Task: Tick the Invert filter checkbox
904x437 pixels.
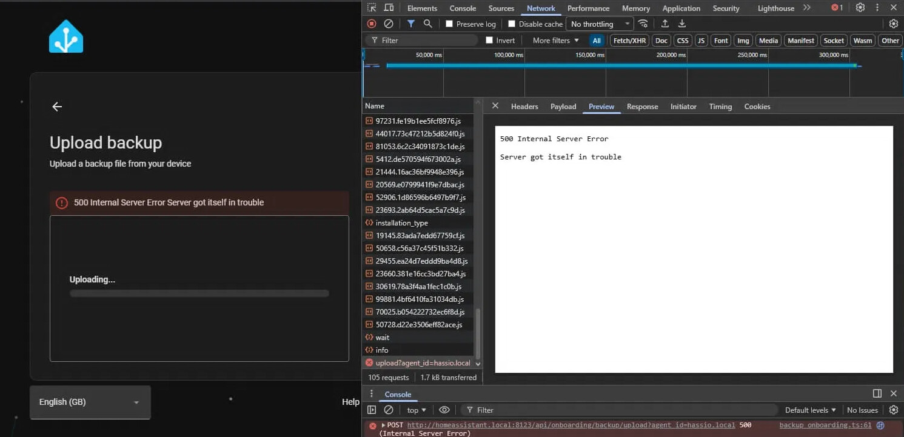Action: point(489,40)
